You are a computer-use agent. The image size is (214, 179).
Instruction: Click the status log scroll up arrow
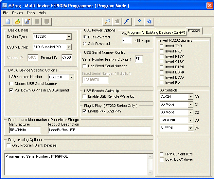(x=150, y=157)
